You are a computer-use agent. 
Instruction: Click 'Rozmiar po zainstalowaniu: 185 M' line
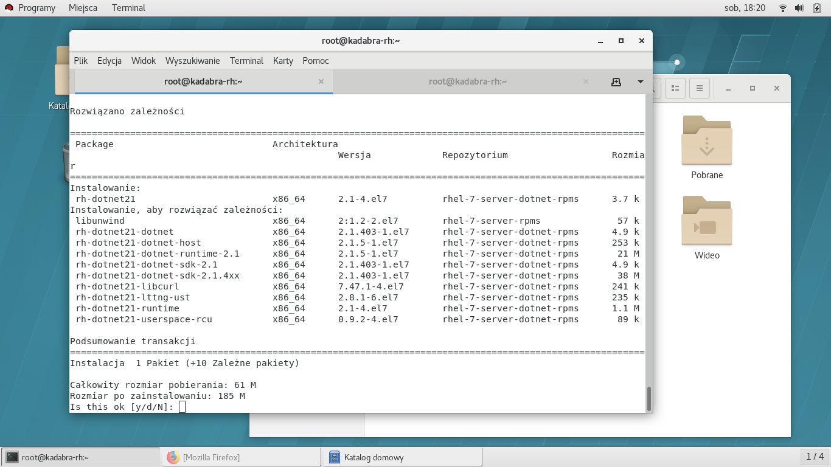tap(158, 396)
